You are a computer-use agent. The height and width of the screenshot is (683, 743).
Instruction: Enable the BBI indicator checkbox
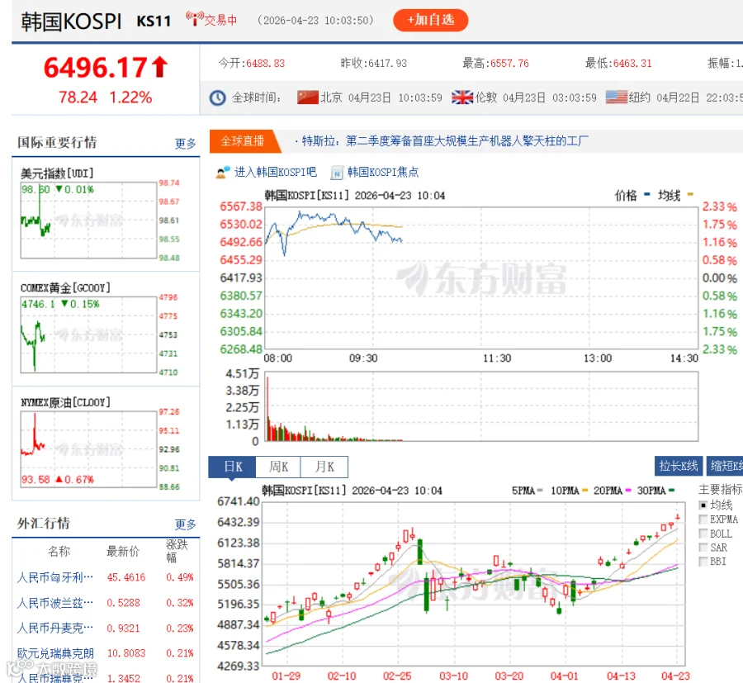[703, 562]
